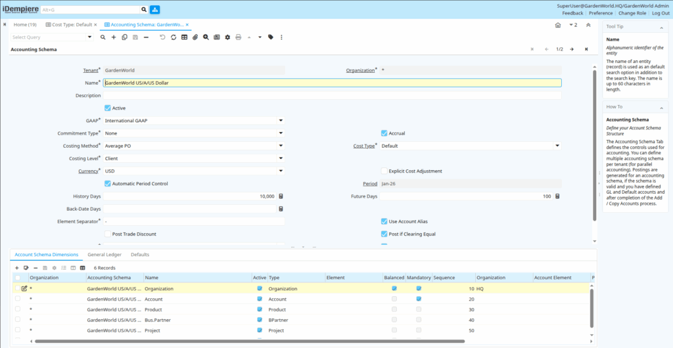Toggle grid view in main toolbar
Image resolution: width=673 pixels, height=348 pixels.
184,37
